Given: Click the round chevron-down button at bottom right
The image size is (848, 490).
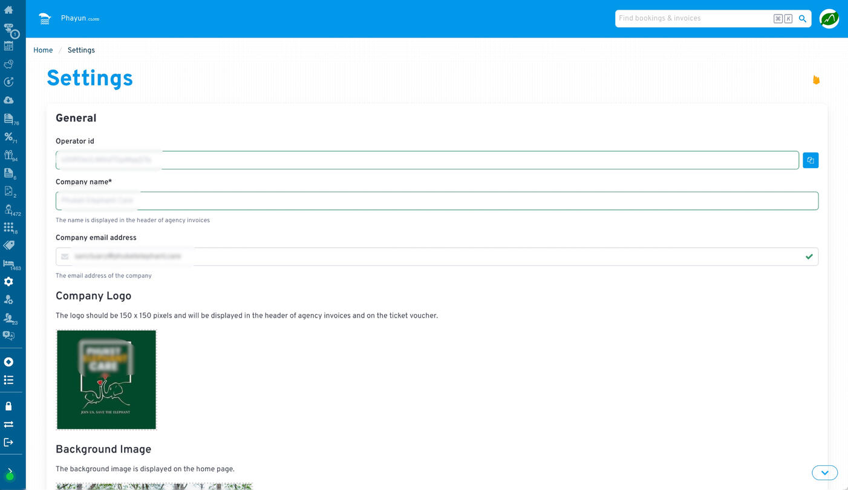Looking at the screenshot, I should [824, 472].
